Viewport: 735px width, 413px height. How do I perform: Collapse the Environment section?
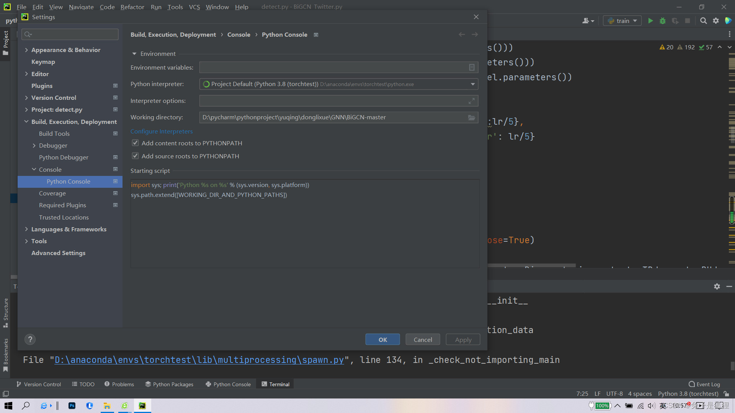[134, 54]
